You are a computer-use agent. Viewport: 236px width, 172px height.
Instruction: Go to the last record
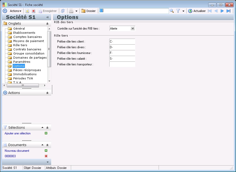[x=228, y=11]
